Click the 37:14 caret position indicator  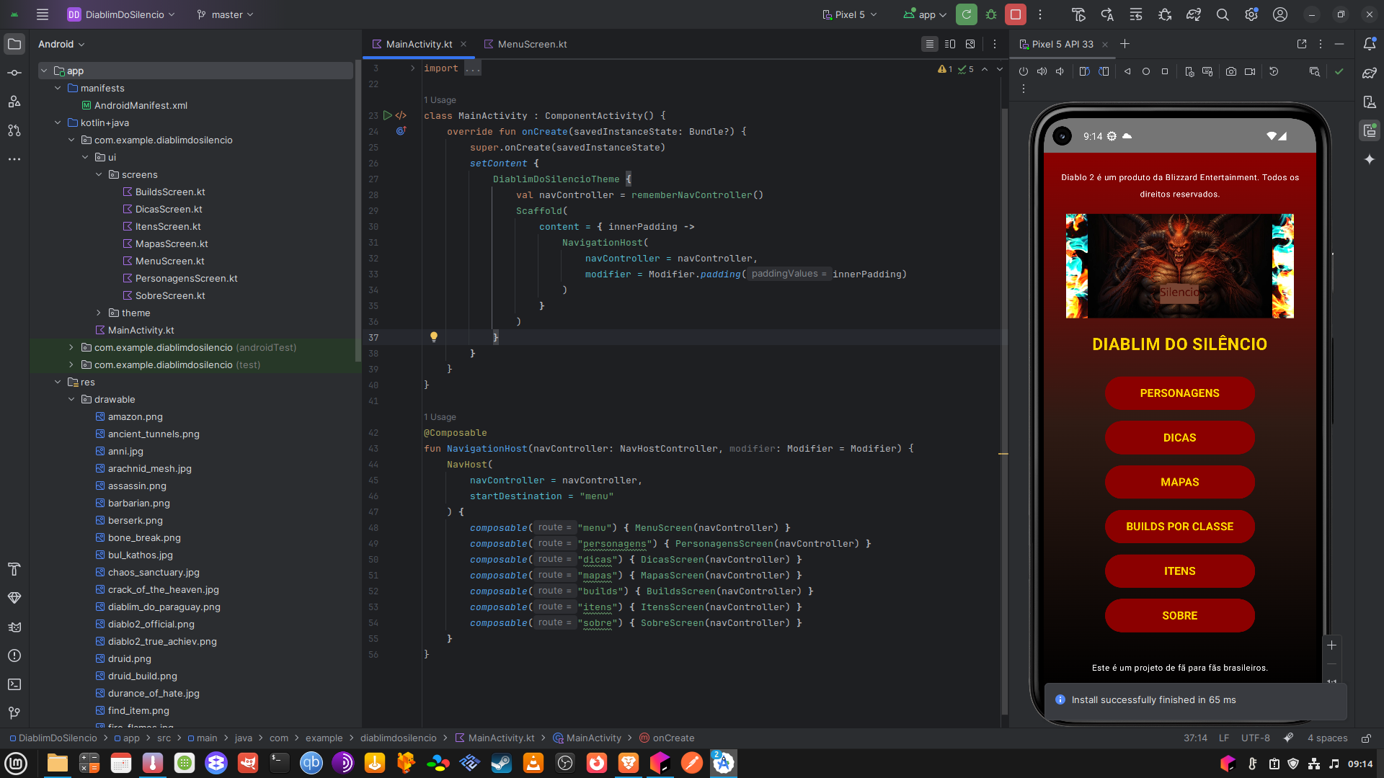click(x=1195, y=738)
